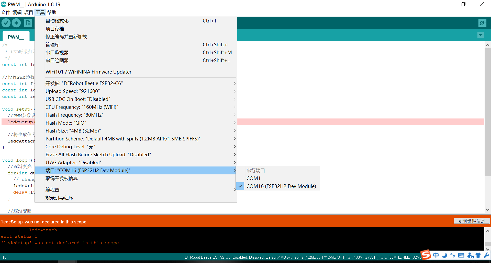
Task: Open the 项目 menu
Action: (29, 12)
